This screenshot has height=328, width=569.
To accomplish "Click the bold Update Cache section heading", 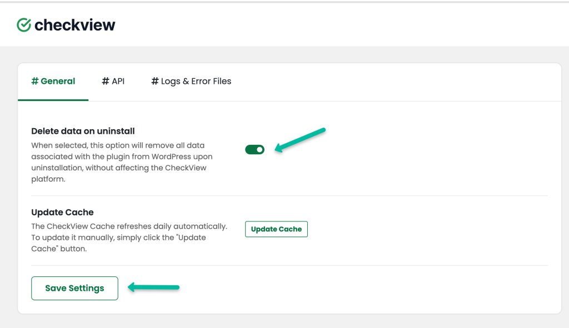I will (62, 213).
